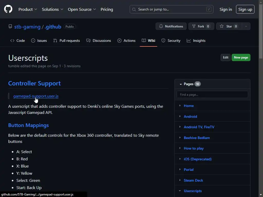
Task: Select the Wiki tab
Action: [148, 41]
